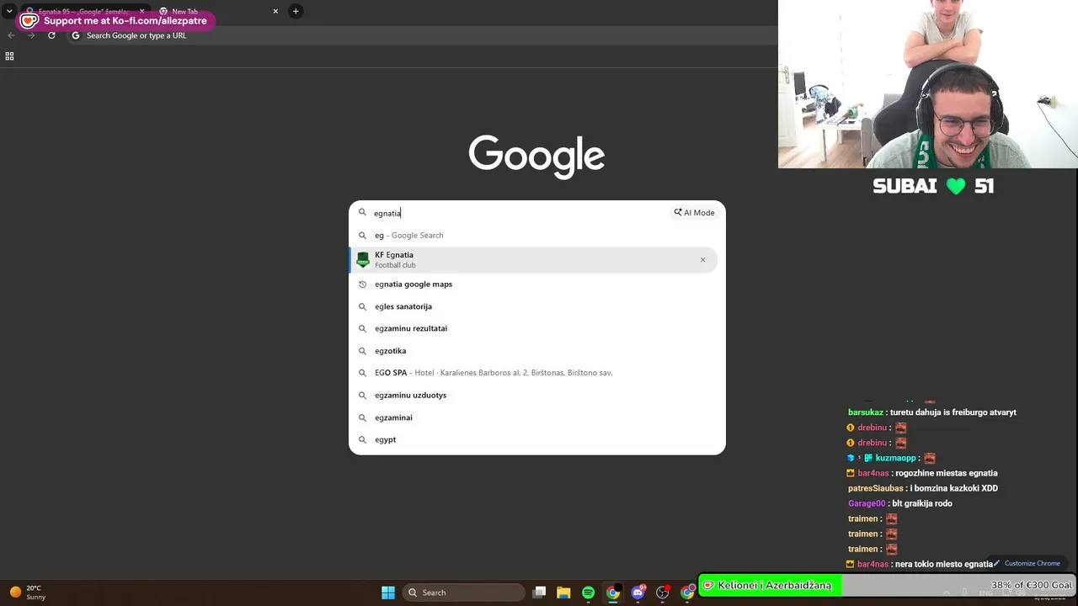Switch to the second Chrome taskbar icon
1078x606 pixels.
pos(687,593)
